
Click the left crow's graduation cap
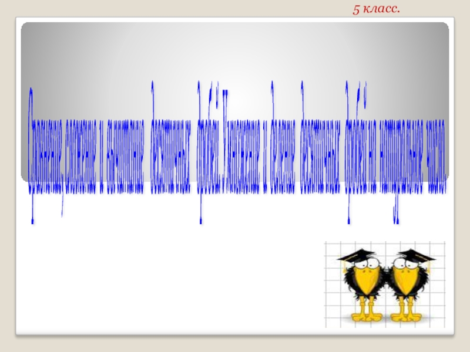[356, 255]
